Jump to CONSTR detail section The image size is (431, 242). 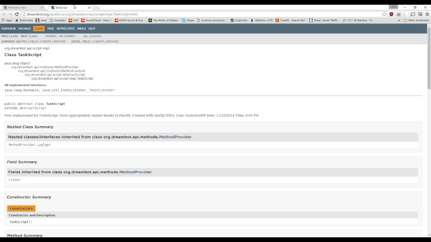[x=98, y=41]
